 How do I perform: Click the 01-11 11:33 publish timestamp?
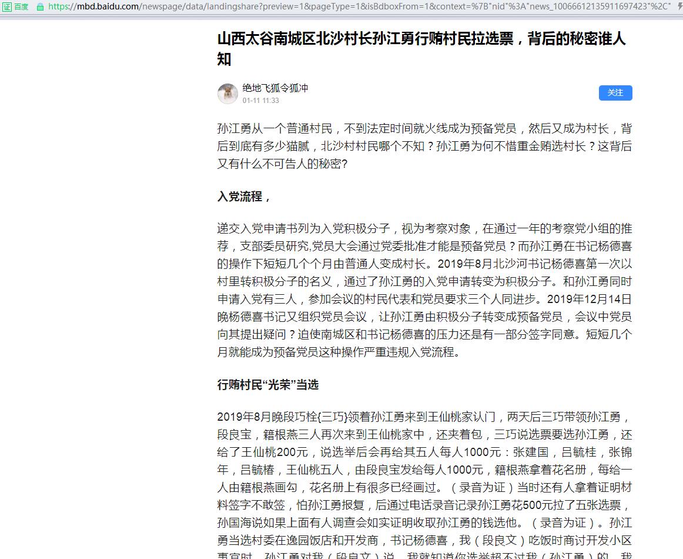point(260,101)
